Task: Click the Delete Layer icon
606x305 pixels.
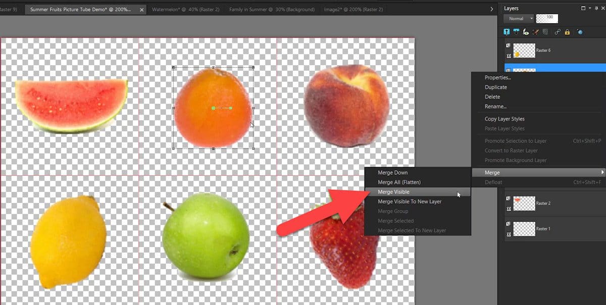Action: (x=544, y=31)
